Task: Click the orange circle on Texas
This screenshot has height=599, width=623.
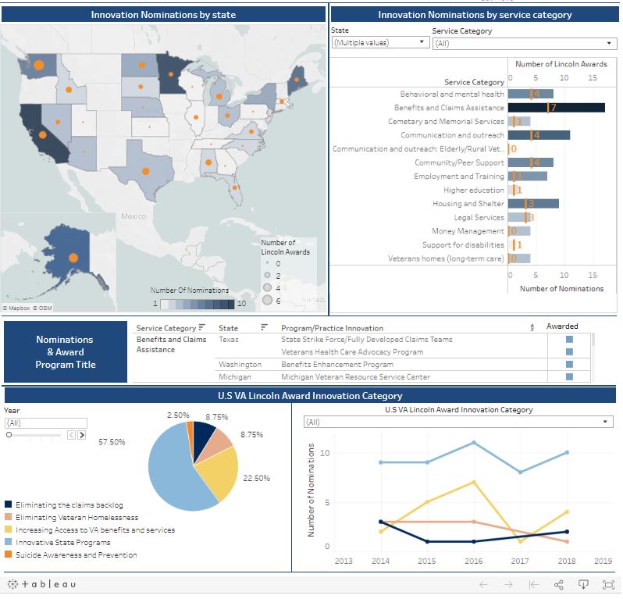Action: (x=146, y=171)
